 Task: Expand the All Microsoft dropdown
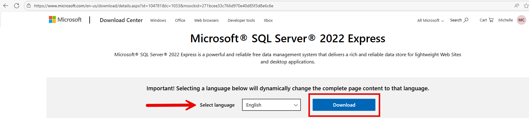pos(431,20)
